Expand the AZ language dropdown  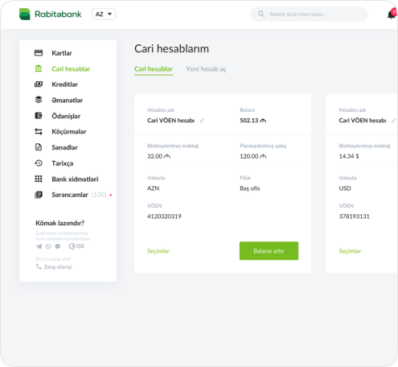pos(104,14)
